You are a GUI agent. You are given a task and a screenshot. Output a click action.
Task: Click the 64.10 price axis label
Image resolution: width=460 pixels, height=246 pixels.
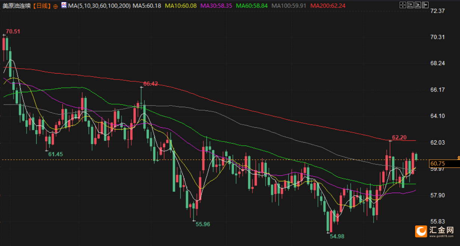click(x=438, y=116)
